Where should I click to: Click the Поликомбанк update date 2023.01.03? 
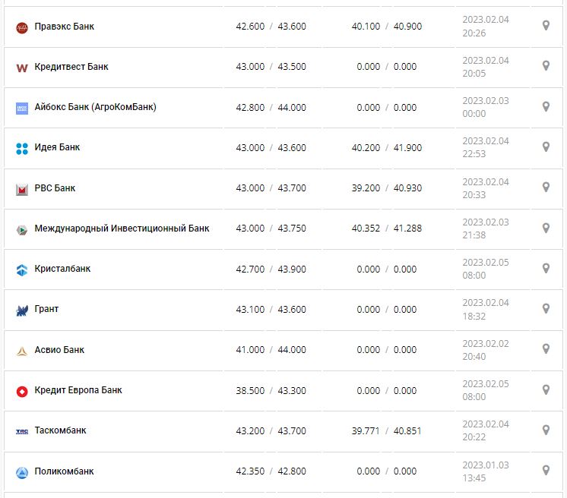point(486,465)
